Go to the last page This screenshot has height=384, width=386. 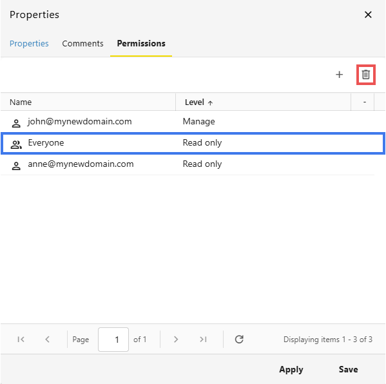pyautogui.click(x=203, y=339)
